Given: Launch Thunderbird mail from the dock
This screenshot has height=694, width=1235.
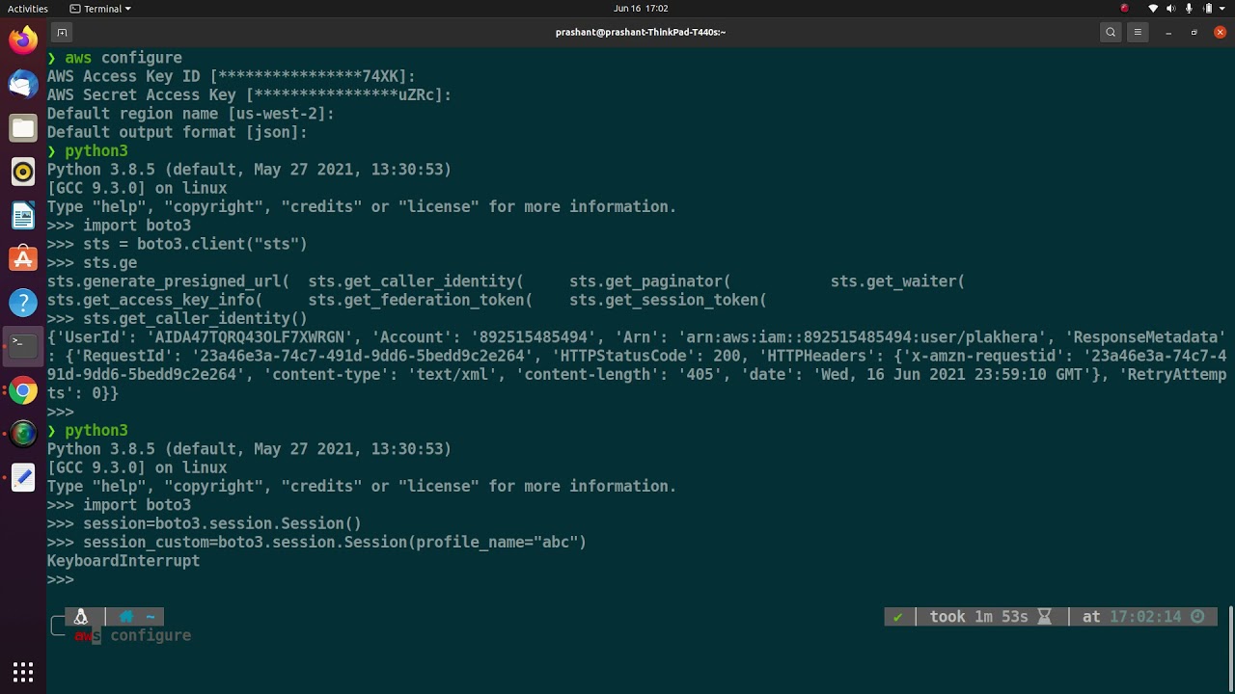Looking at the screenshot, I should point(23,84).
